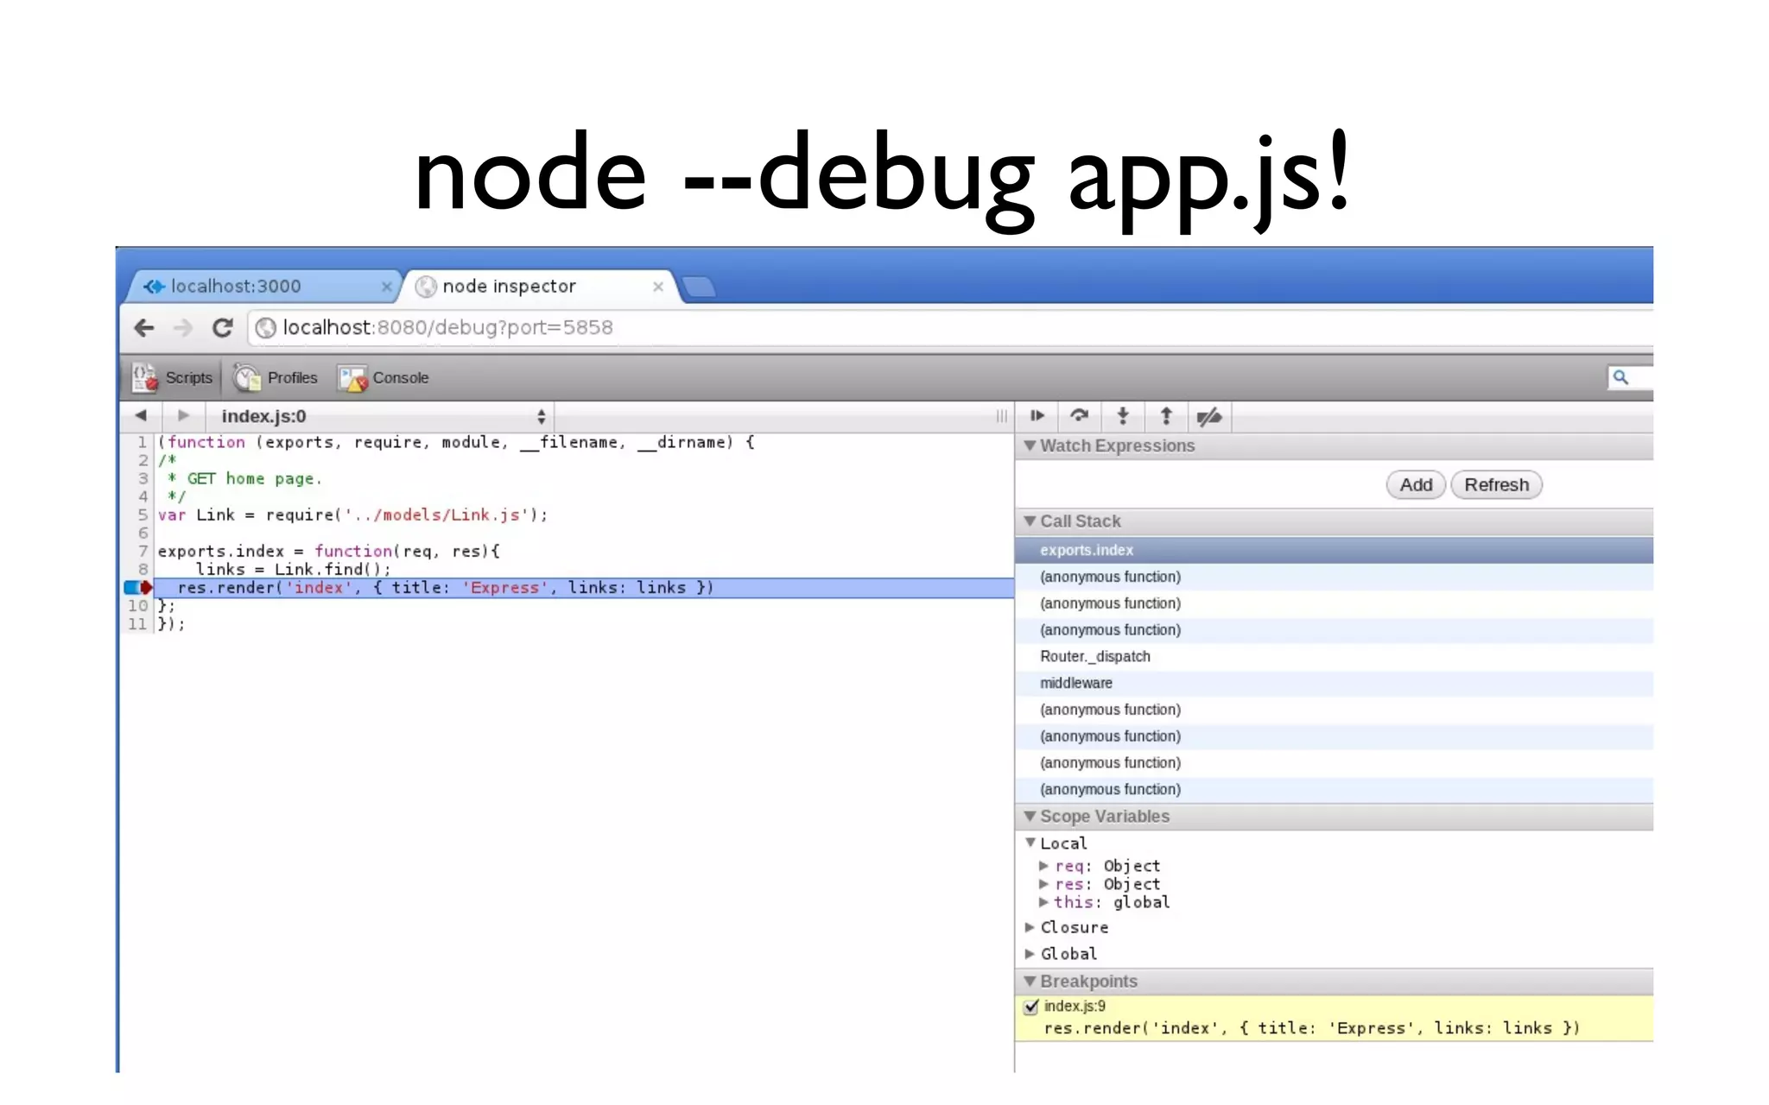Image resolution: width=1769 pixels, height=1105 pixels.
Task: Click the var Link require line
Action: tap(352, 515)
